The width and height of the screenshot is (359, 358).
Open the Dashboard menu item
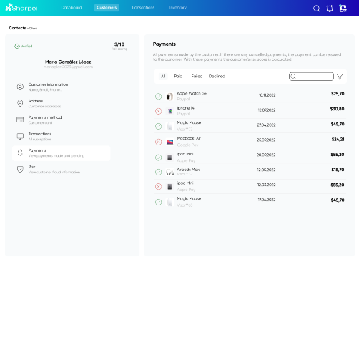click(x=72, y=8)
